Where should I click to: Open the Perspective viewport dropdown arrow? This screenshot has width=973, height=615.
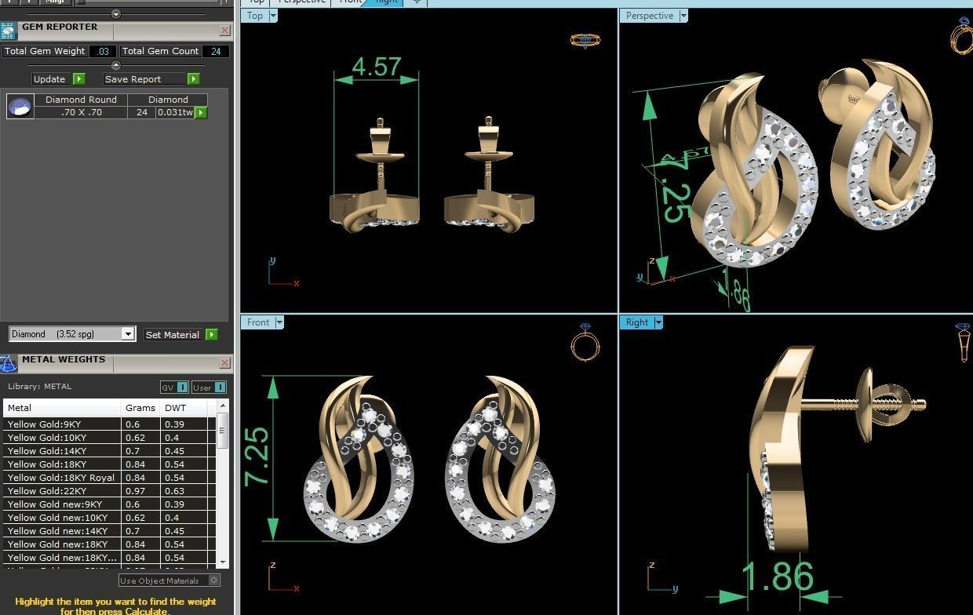pos(683,16)
